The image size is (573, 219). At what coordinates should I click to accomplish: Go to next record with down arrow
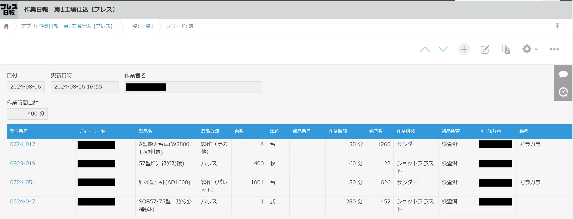point(443,49)
